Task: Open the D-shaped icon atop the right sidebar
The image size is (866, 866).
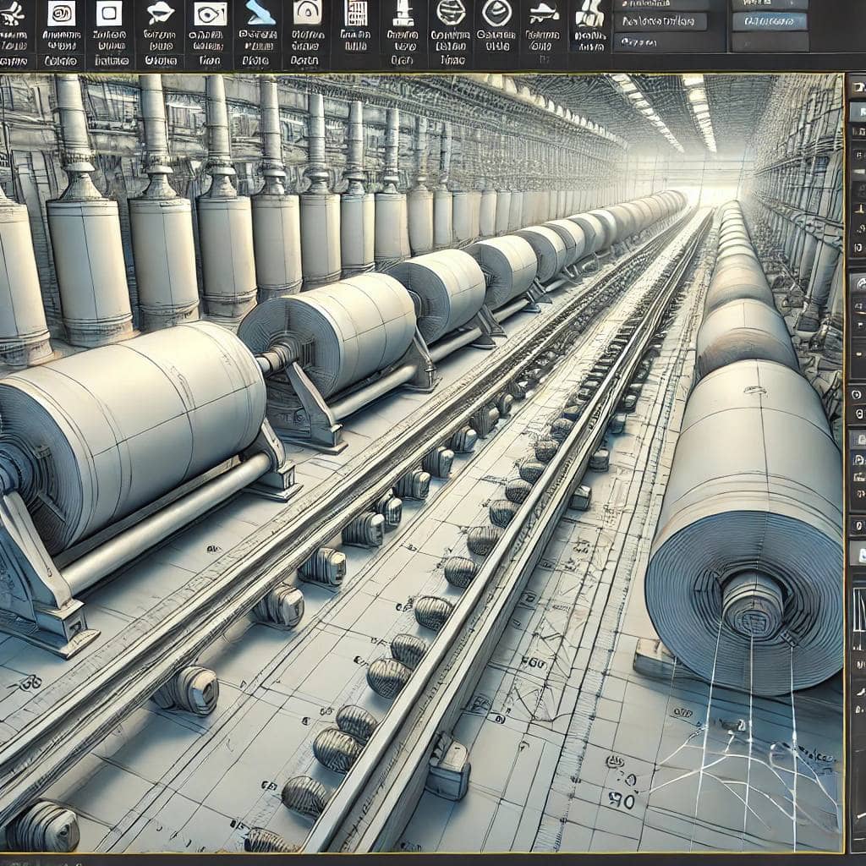Action: tap(859, 86)
